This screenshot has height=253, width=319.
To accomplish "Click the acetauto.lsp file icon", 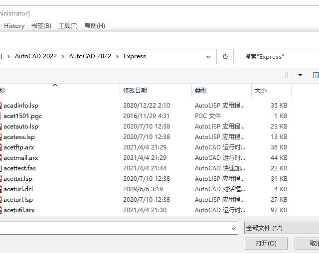I will [x=1, y=126].
